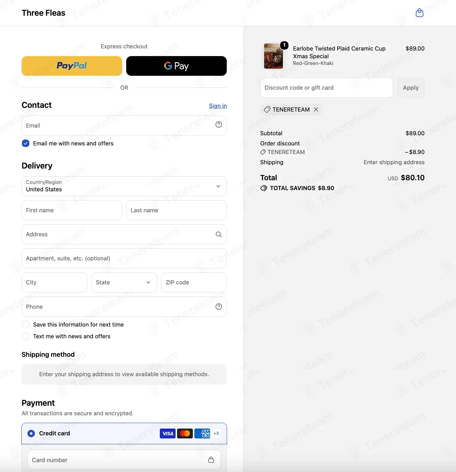Focus the Apartment, suite, etc. field
456x472 pixels.
coord(124,258)
